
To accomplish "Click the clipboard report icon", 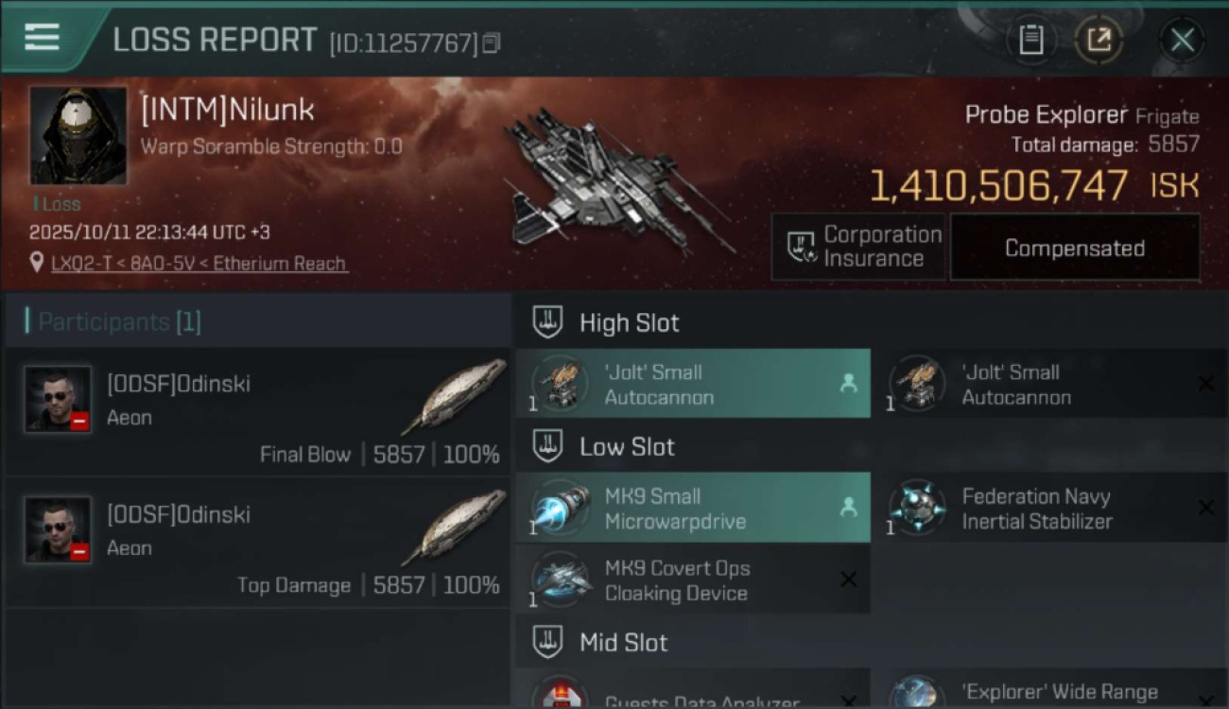I will 1030,40.
